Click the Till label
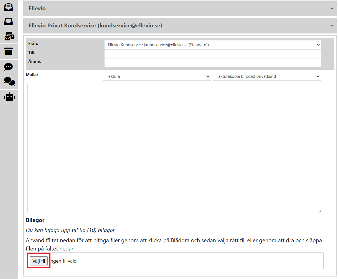Viewport: 338px width, 279px height. pyautogui.click(x=32, y=52)
